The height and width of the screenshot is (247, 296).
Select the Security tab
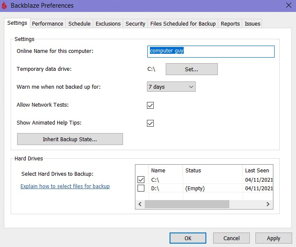135,24
